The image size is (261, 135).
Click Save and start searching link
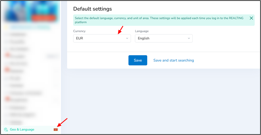pos(174,60)
